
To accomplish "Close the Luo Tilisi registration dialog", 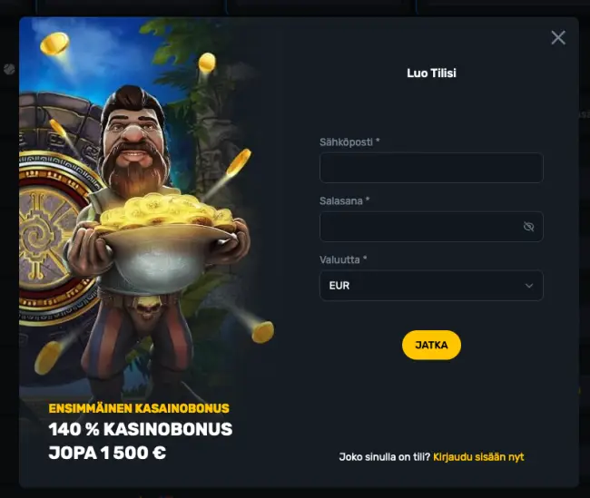I will [558, 37].
